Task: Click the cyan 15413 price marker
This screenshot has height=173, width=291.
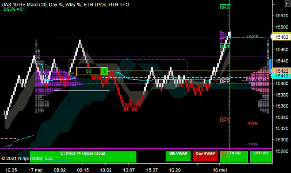Action: click(281, 76)
